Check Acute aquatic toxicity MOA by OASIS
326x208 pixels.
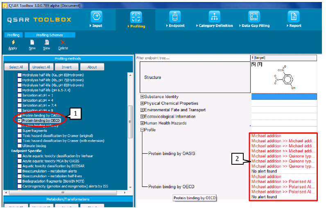coord(20,161)
